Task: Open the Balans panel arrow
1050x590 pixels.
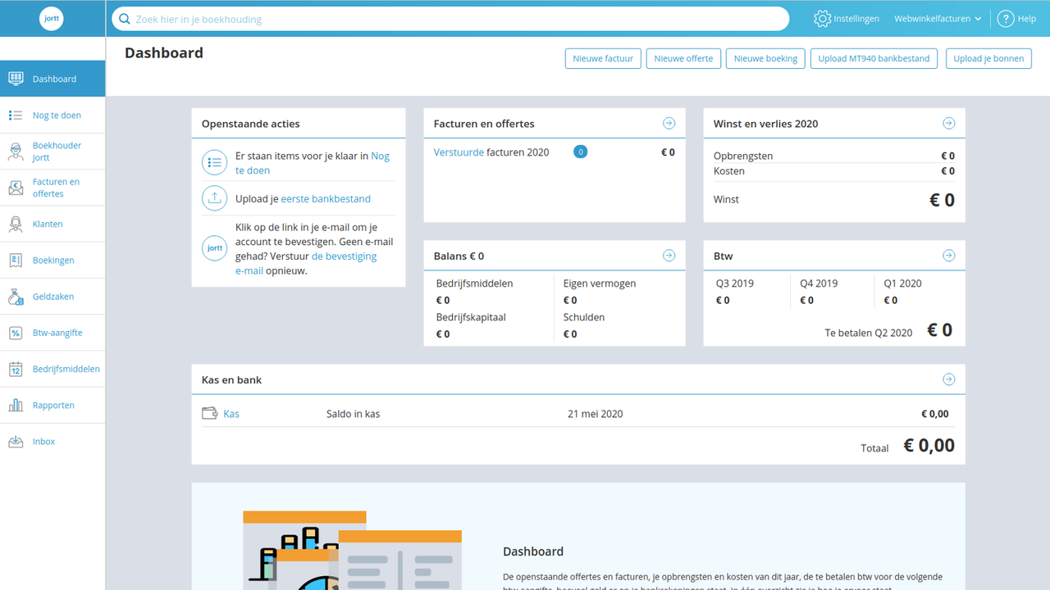Action: click(669, 255)
